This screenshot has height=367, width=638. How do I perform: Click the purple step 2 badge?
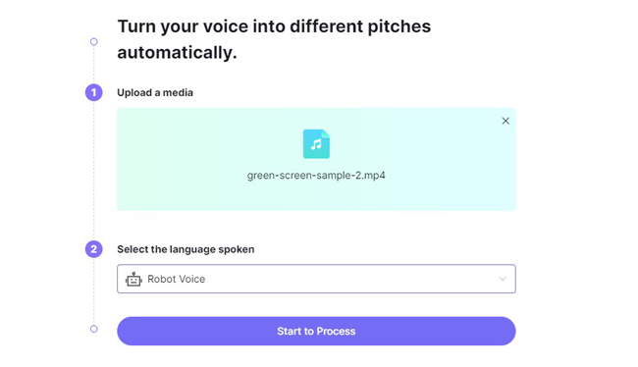[93, 249]
